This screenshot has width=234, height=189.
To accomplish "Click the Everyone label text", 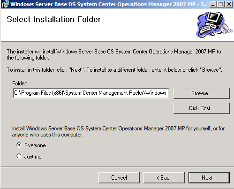I will tap(35, 145).
